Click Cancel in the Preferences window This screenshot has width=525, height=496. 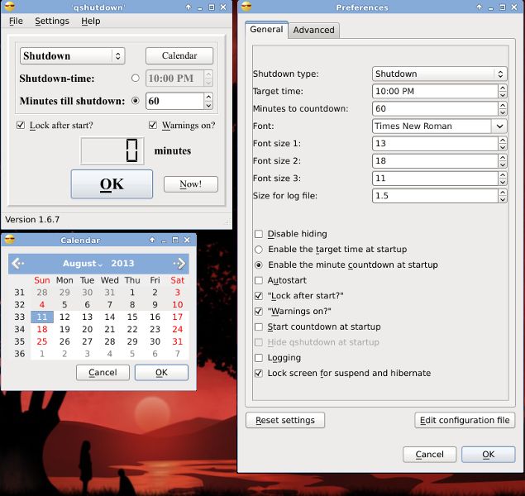430,454
